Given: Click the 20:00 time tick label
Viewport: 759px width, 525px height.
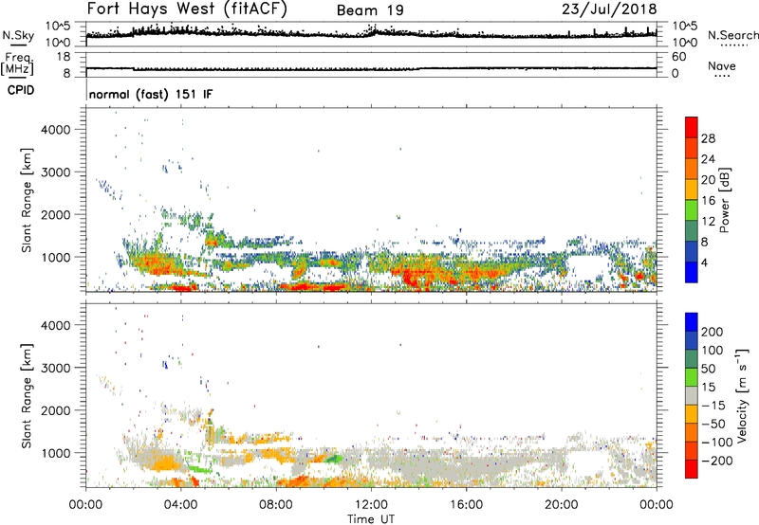Looking at the screenshot, I should (x=562, y=505).
